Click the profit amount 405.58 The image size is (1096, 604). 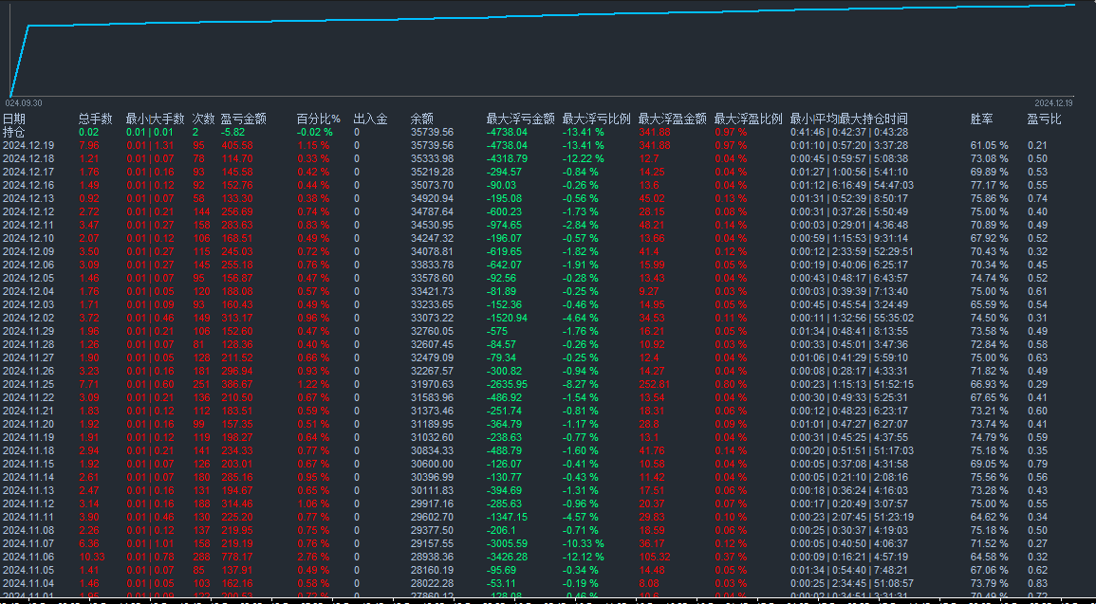pos(236,145)
